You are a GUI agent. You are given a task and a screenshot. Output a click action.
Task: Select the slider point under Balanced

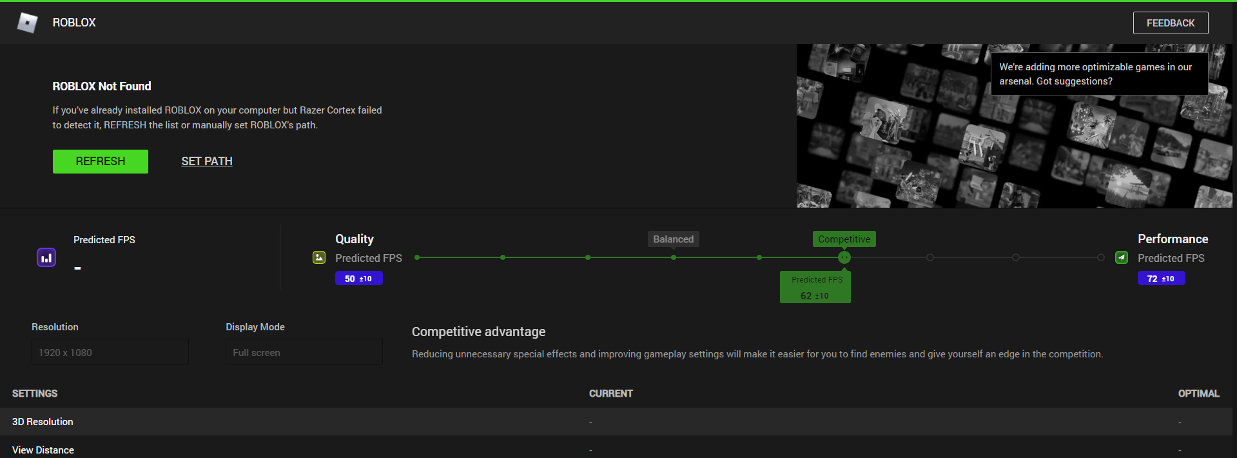[673, 257]
